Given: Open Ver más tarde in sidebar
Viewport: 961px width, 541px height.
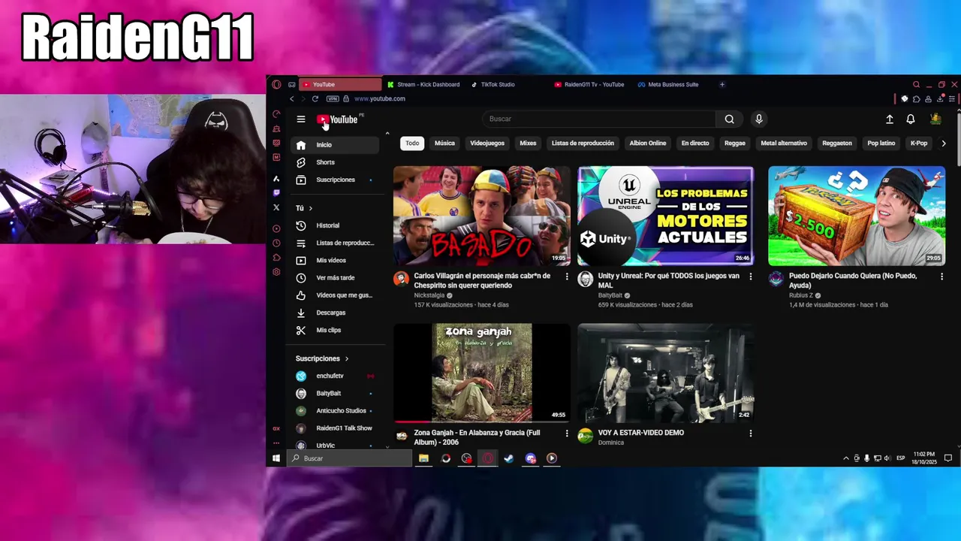Looking at the screenshot, I should [x=335, y=278].
